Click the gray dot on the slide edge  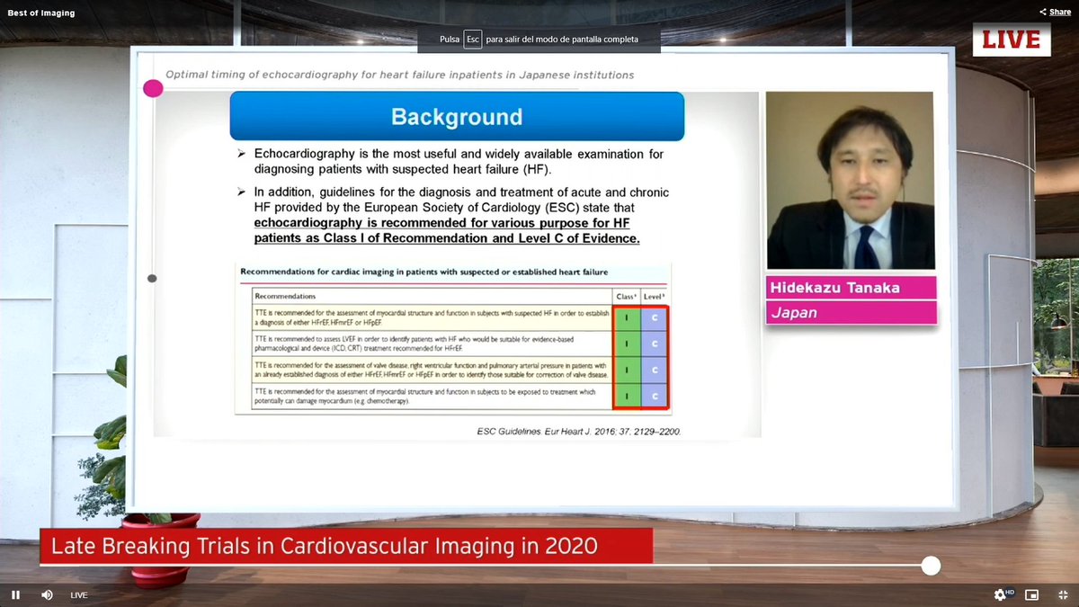151,278
